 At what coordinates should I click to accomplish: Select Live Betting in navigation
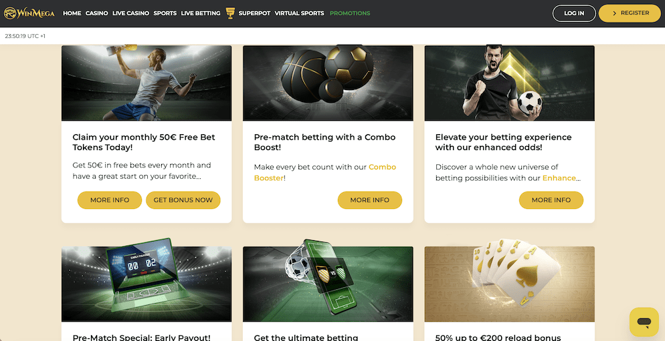[x=201, y=13]
